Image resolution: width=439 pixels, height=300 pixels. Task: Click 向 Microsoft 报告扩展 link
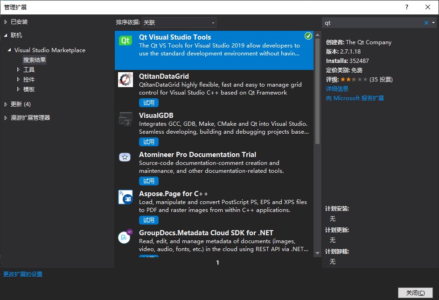pyautogui.click(x=355, y=98)
